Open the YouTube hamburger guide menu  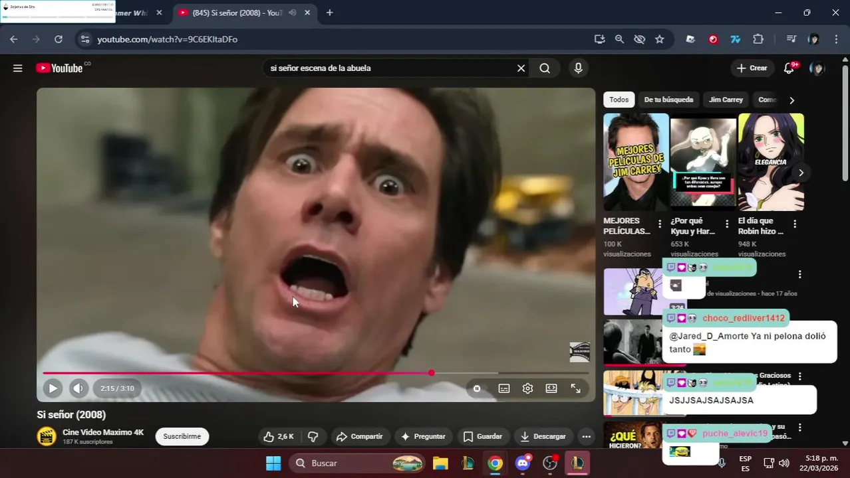(18, 68)
